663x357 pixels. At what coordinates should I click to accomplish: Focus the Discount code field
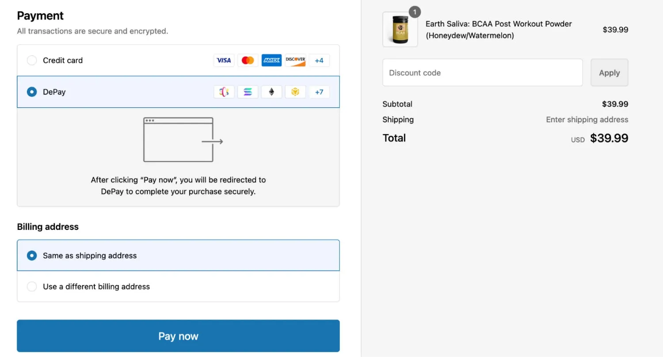483,73
